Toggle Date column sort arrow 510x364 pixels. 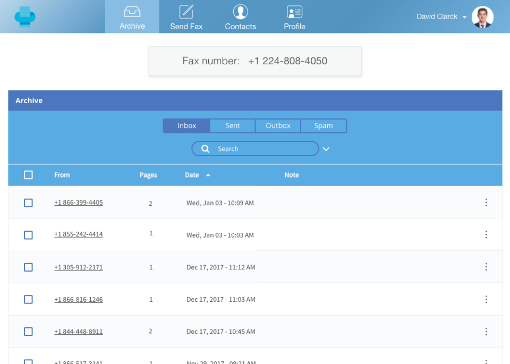point(208,175)
